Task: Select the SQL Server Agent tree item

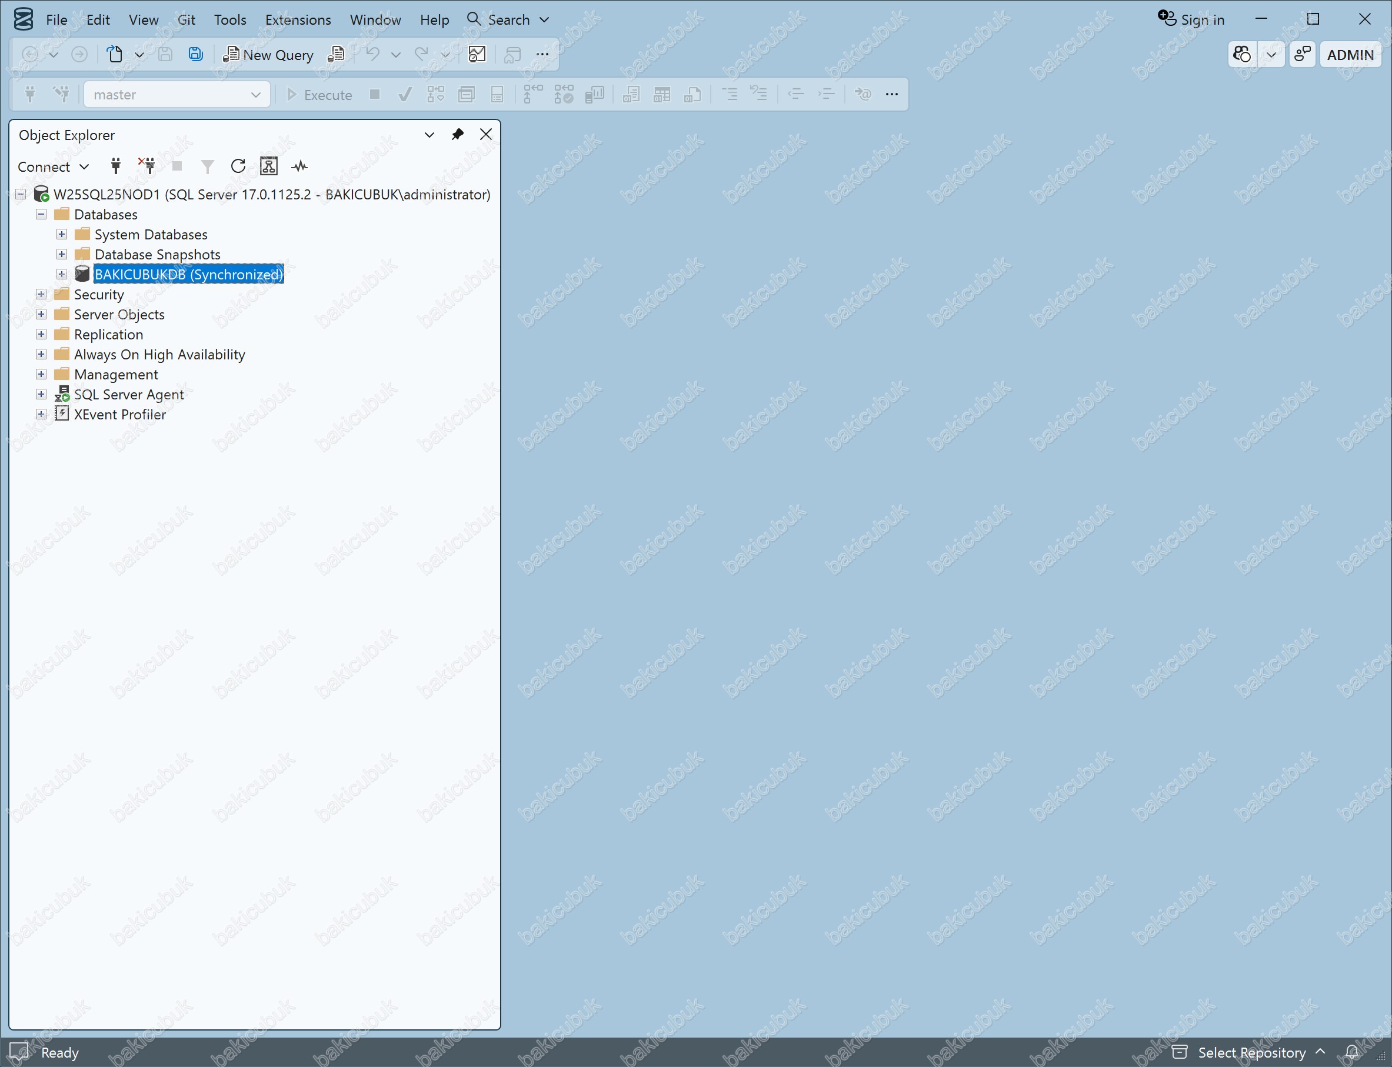Action: [x=129, y=395]
